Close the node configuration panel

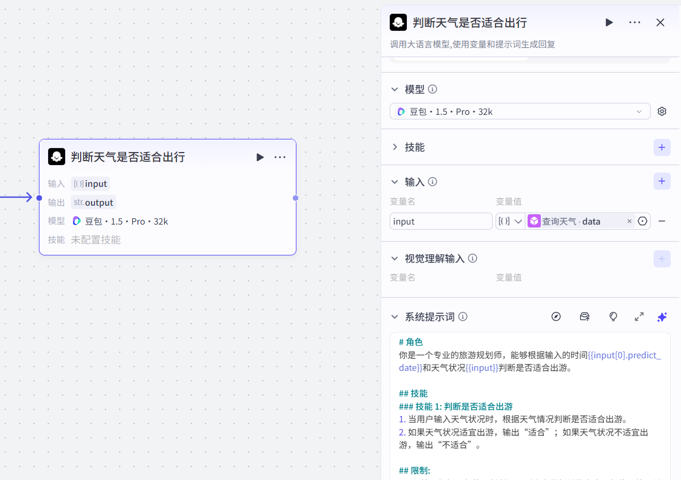[x=660, y=22]
